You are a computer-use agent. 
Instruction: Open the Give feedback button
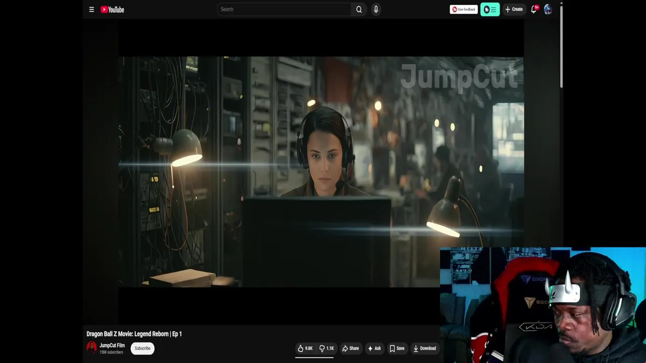pyautogui.click(x=463, y=9)
